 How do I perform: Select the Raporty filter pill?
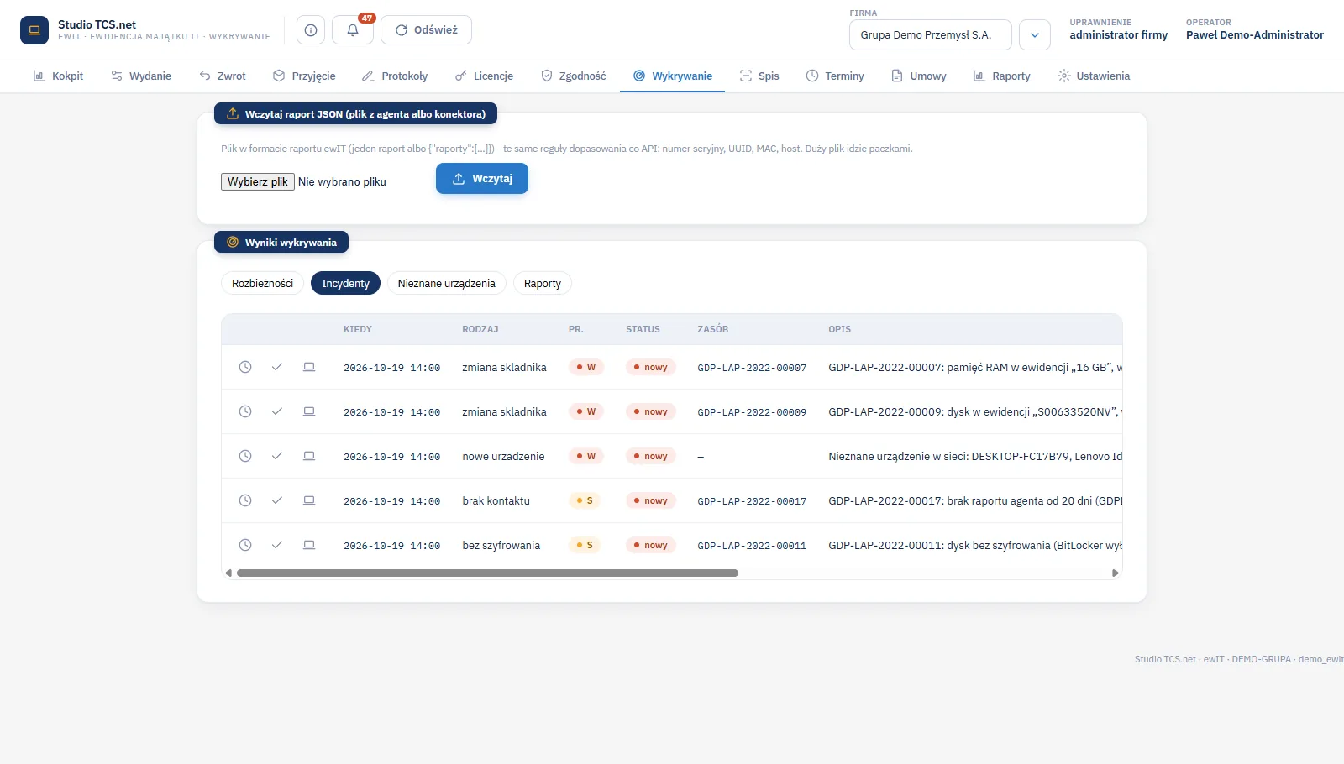(x=543, y=284)
